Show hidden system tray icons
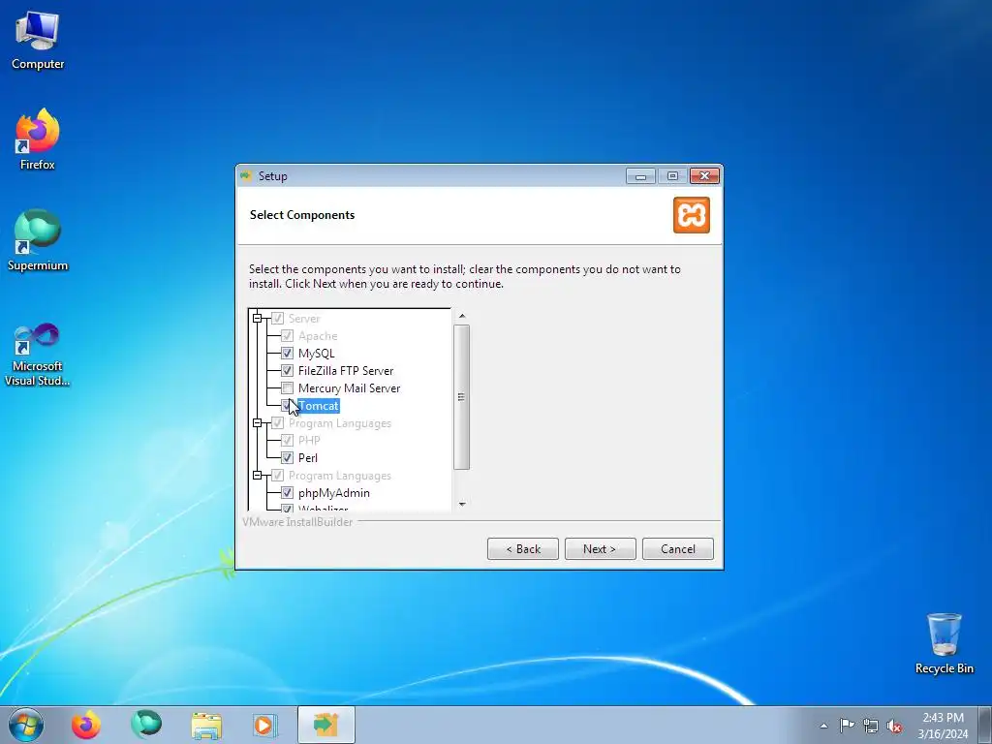Viewport: 992px width, 744px height. [x=823, y=726]
